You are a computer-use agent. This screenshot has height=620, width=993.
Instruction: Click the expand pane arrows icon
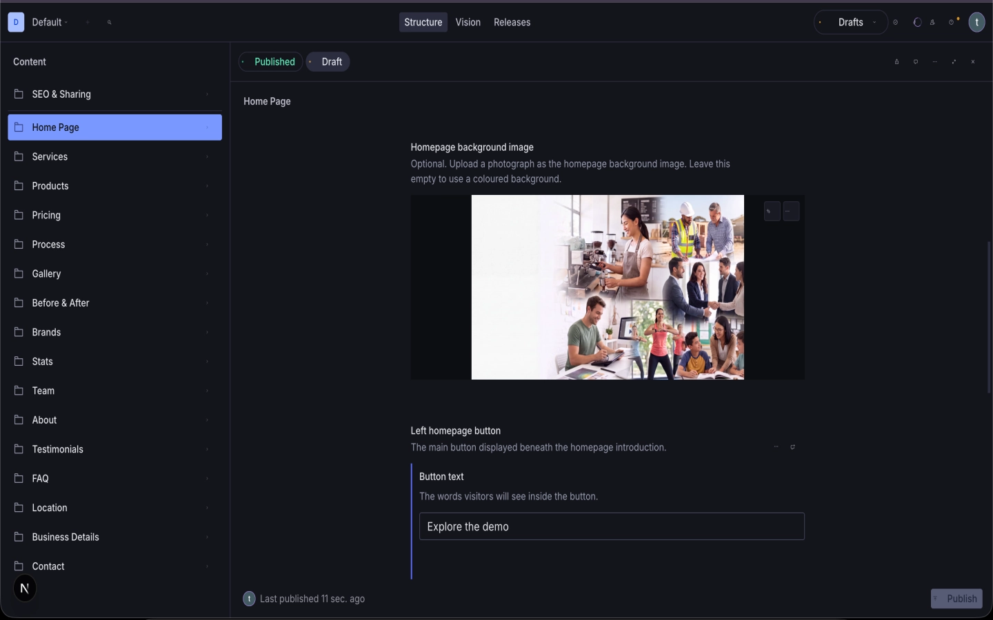coord(954,61)
